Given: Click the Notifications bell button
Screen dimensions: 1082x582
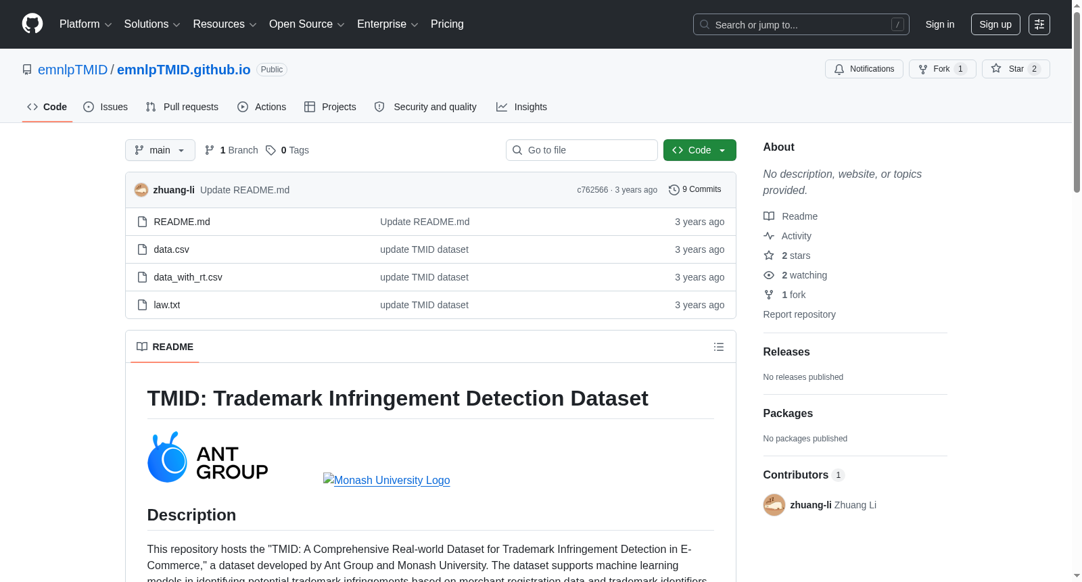Looking at the screenshot, I should pyautogui.click(x=864, y=69).
